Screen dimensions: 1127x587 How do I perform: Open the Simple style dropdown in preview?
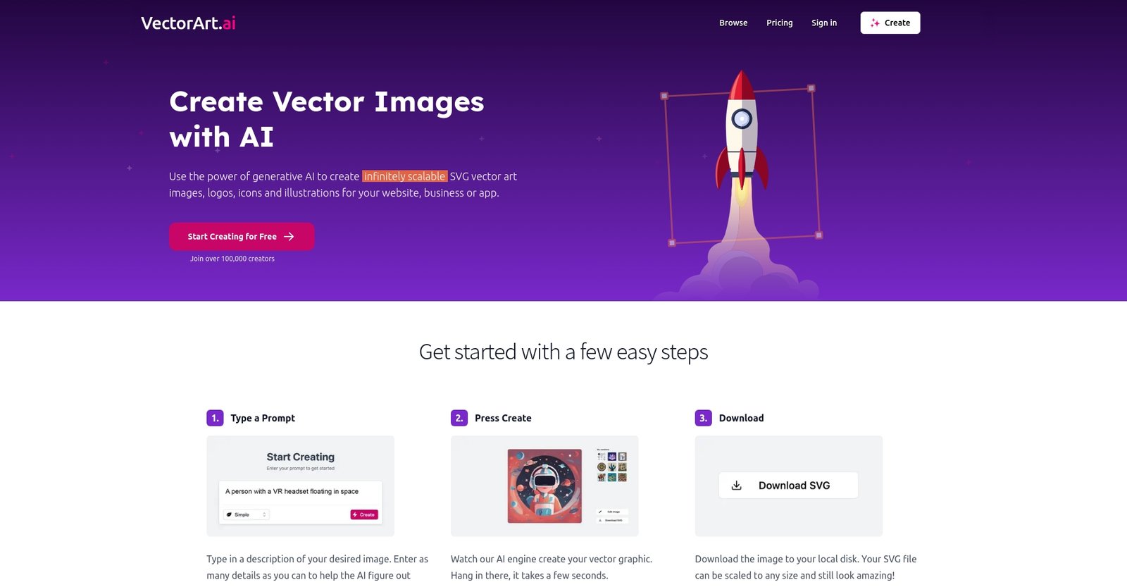[247, 514]
